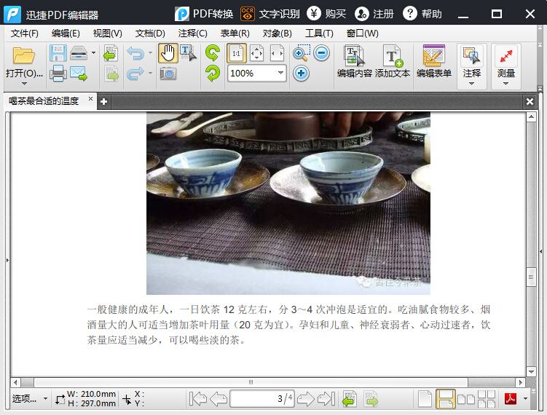Send document by email icon
547x415 pixels.
click(79, 74)
